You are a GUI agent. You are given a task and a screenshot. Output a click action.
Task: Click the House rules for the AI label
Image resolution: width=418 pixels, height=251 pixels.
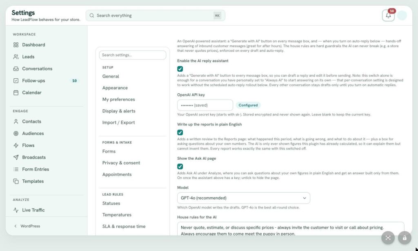(197, 217)
